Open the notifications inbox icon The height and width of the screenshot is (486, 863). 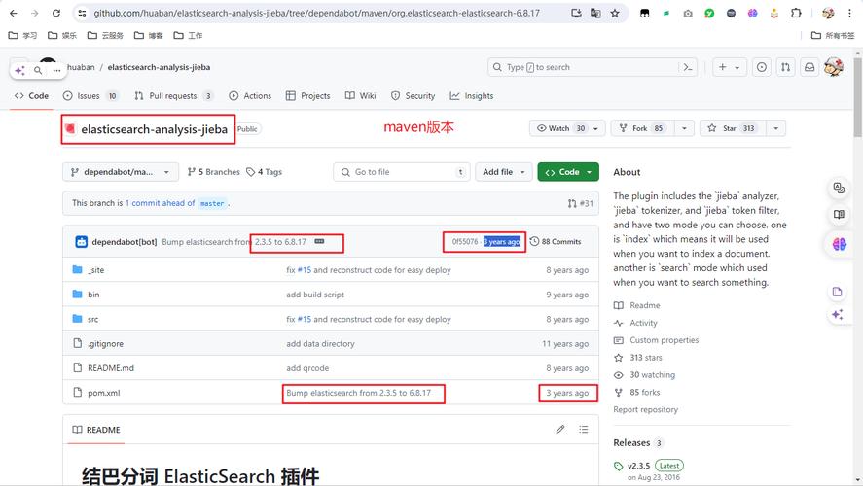pos(809,67)
